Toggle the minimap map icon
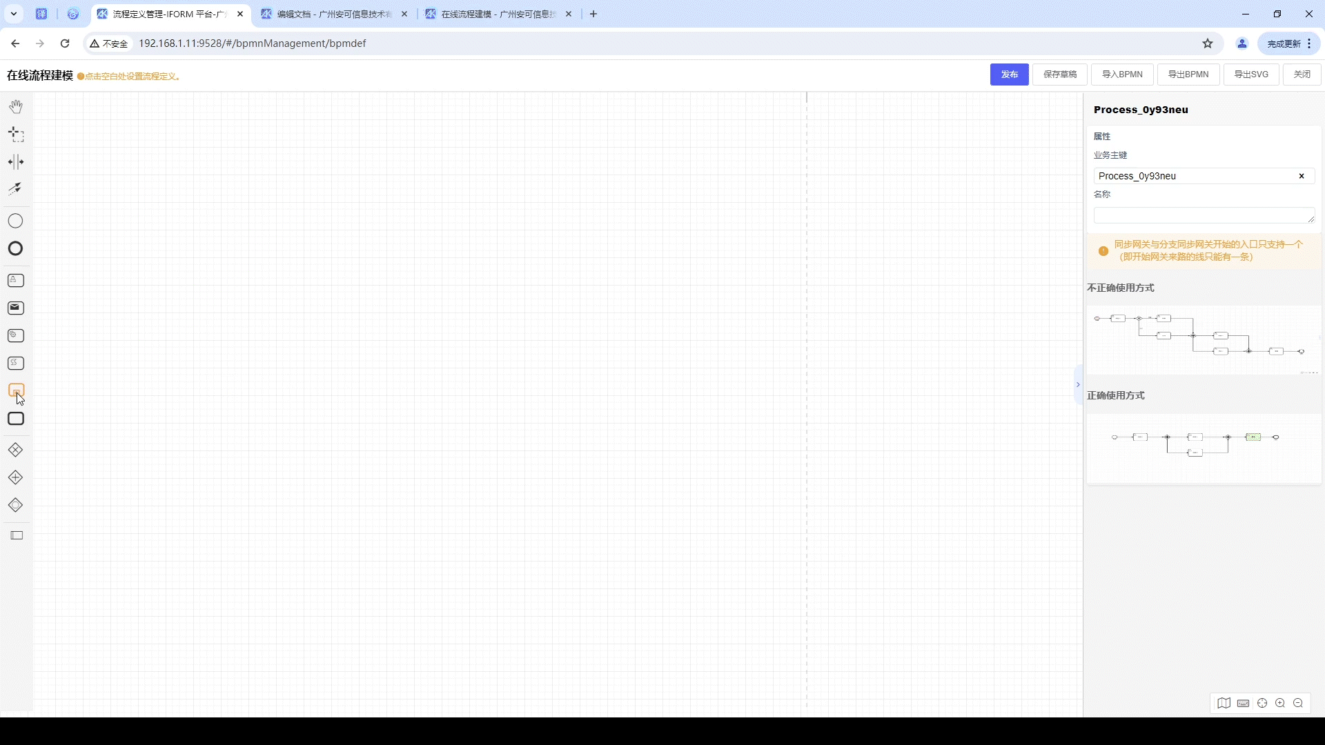The width and height of the screenshot is (1325, 745). (1224, 703)
